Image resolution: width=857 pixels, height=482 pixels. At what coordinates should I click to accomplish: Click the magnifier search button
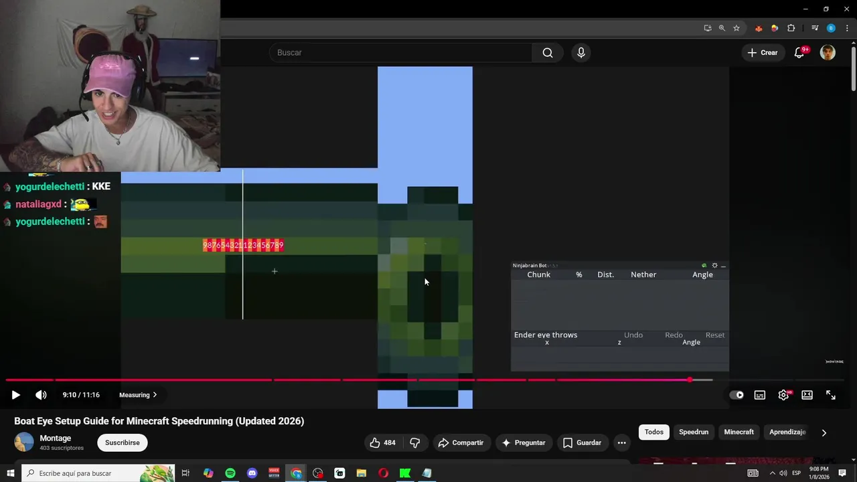[x=548, y=52]
